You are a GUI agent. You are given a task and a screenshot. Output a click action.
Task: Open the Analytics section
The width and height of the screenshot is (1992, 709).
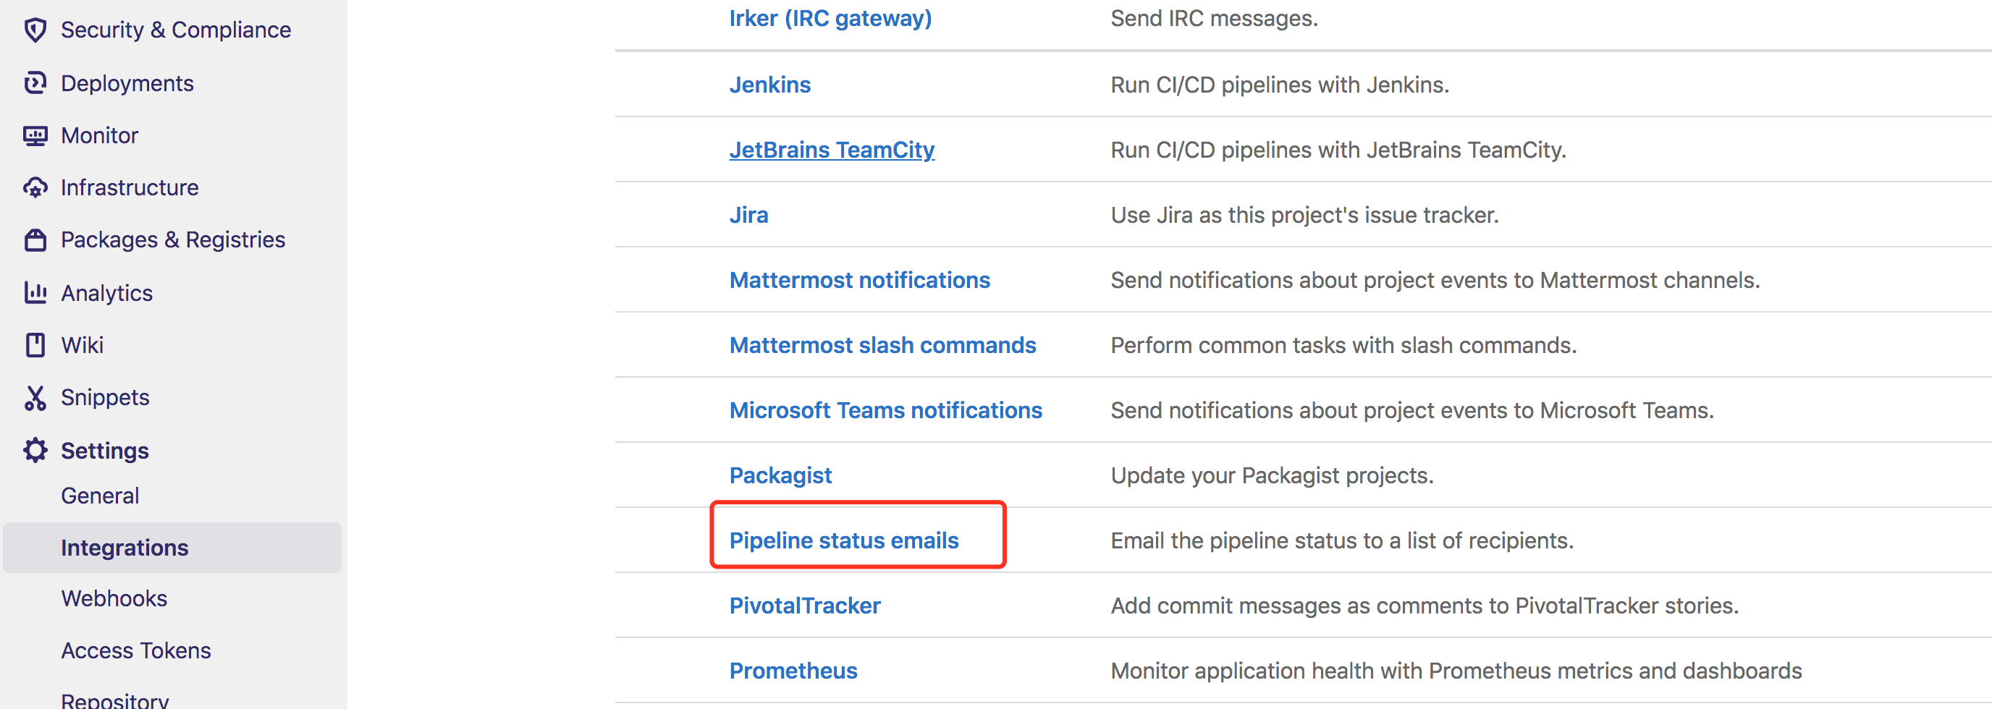coord(106,293)
